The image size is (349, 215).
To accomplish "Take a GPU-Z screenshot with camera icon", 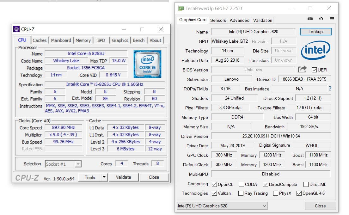I will point(310,19).
